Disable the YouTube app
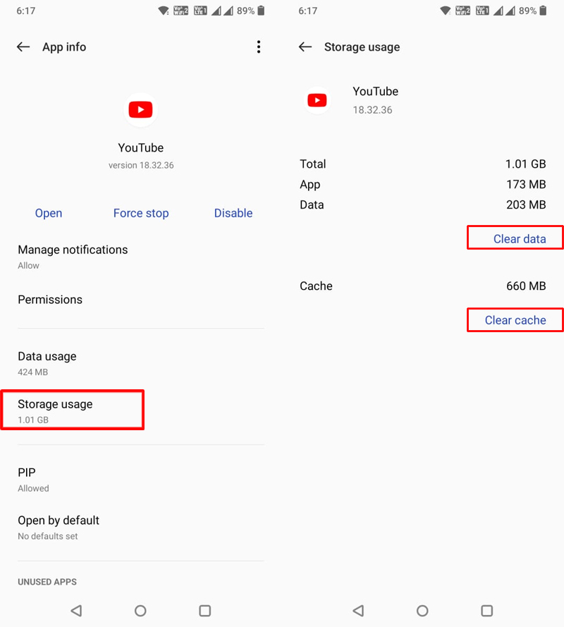The image size is (564, 627). point(233,213)
